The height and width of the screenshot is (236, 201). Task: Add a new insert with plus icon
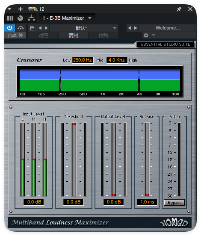(21, 9)
